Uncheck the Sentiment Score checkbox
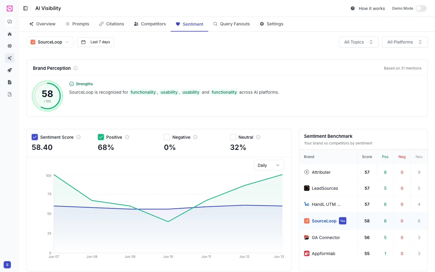The image size is (435, 272). click(x=35, y=137)
